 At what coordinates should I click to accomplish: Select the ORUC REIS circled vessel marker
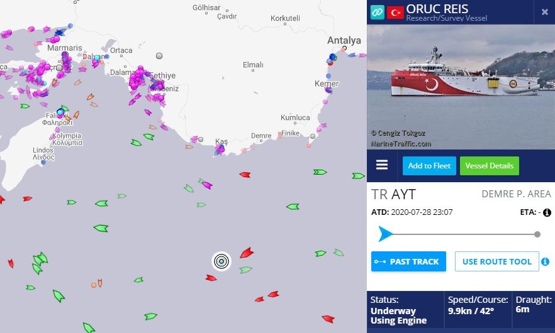221,261
